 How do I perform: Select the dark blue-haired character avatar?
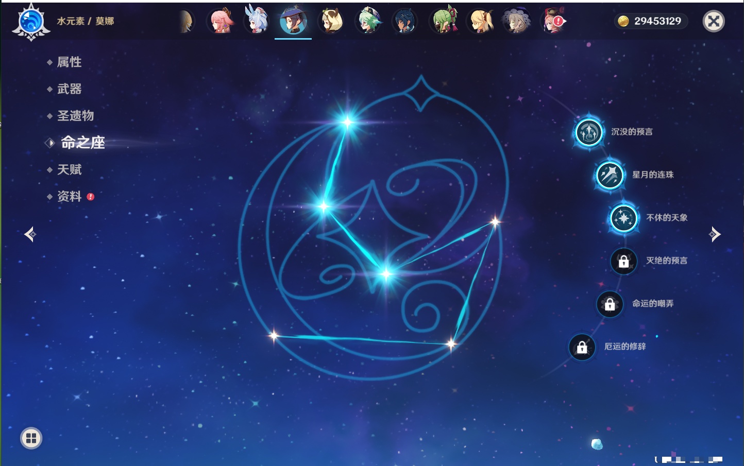pyautogui.click(x=404, y=21)
